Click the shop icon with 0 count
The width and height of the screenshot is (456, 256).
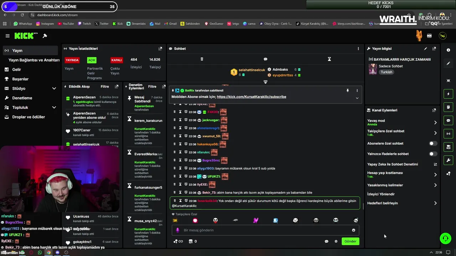click(193, 241)
